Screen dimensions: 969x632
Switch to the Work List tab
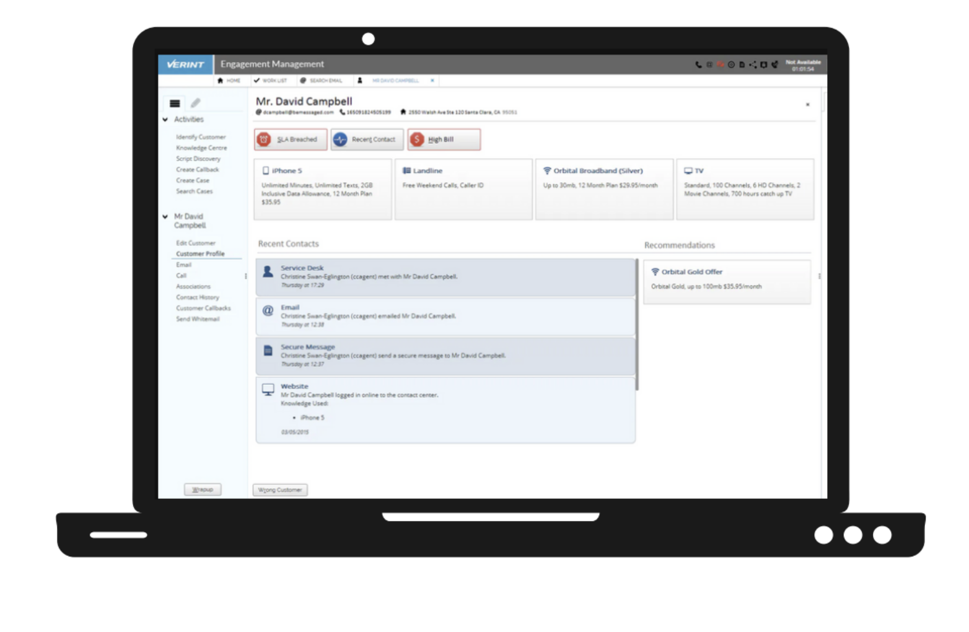(270, 81)
